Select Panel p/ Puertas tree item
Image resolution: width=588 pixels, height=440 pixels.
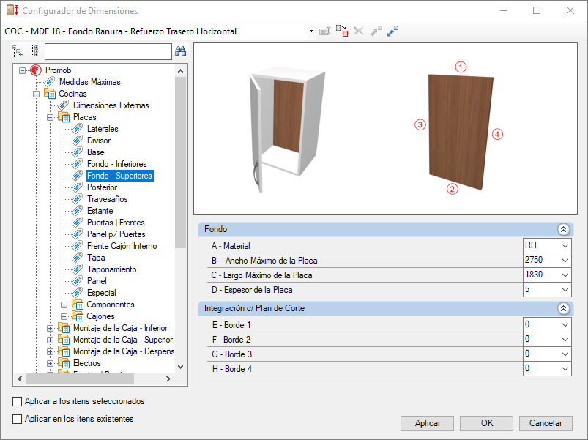(116, 234)
